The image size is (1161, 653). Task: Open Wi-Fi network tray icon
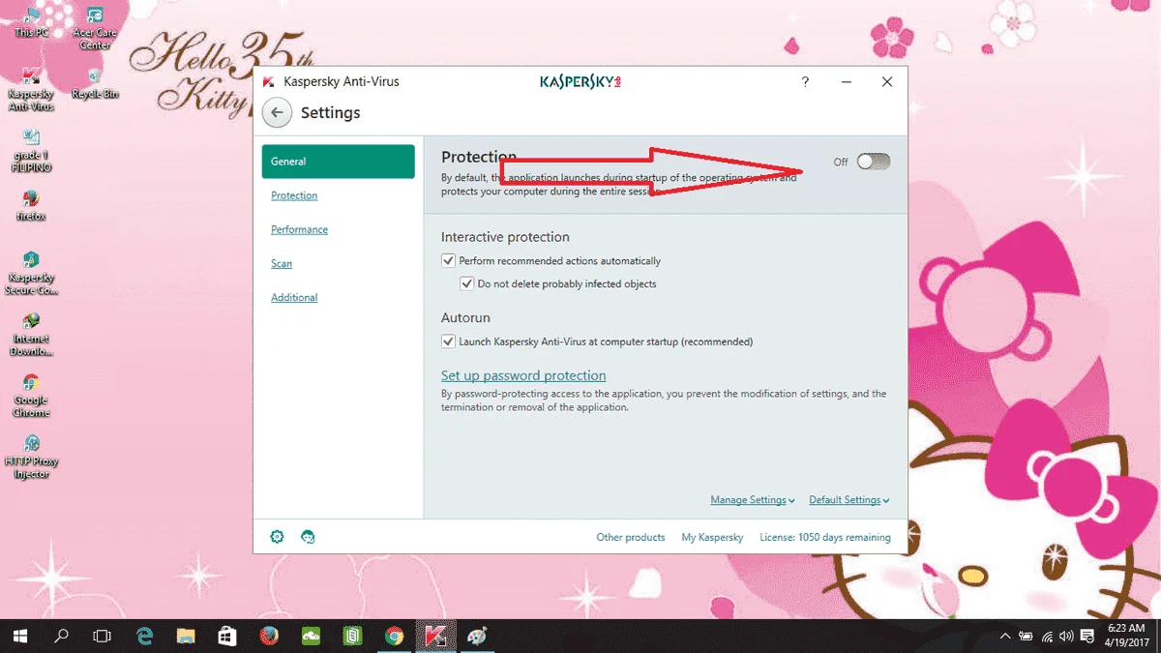(x=1046, y=636)
